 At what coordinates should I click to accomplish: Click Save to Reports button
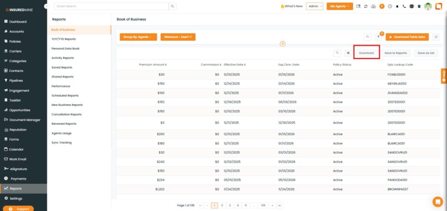coord(395,53)
